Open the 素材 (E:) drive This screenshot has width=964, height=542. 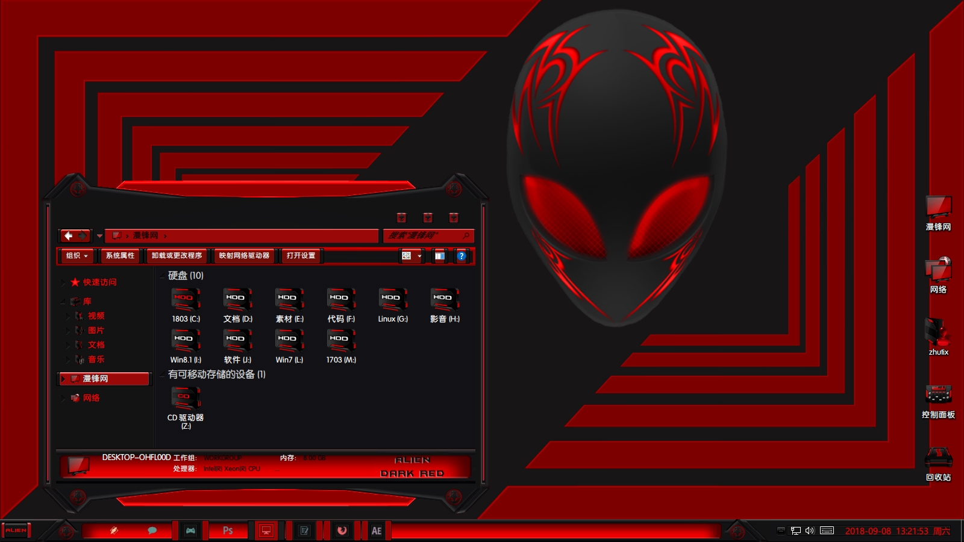pos(289,305)
